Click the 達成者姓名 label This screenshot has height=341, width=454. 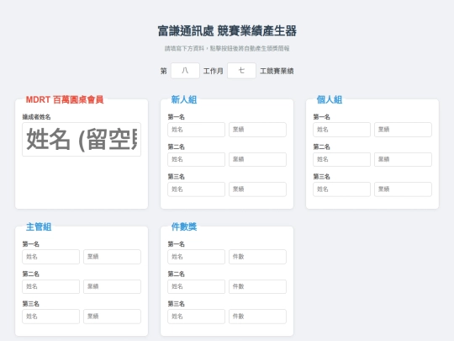pyautogui.click(x=36, y=117)
